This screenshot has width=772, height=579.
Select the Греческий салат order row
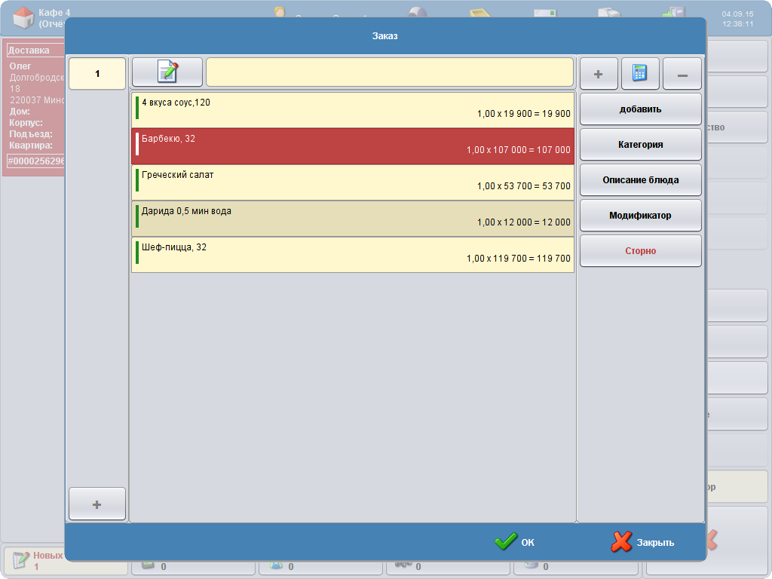353,182
